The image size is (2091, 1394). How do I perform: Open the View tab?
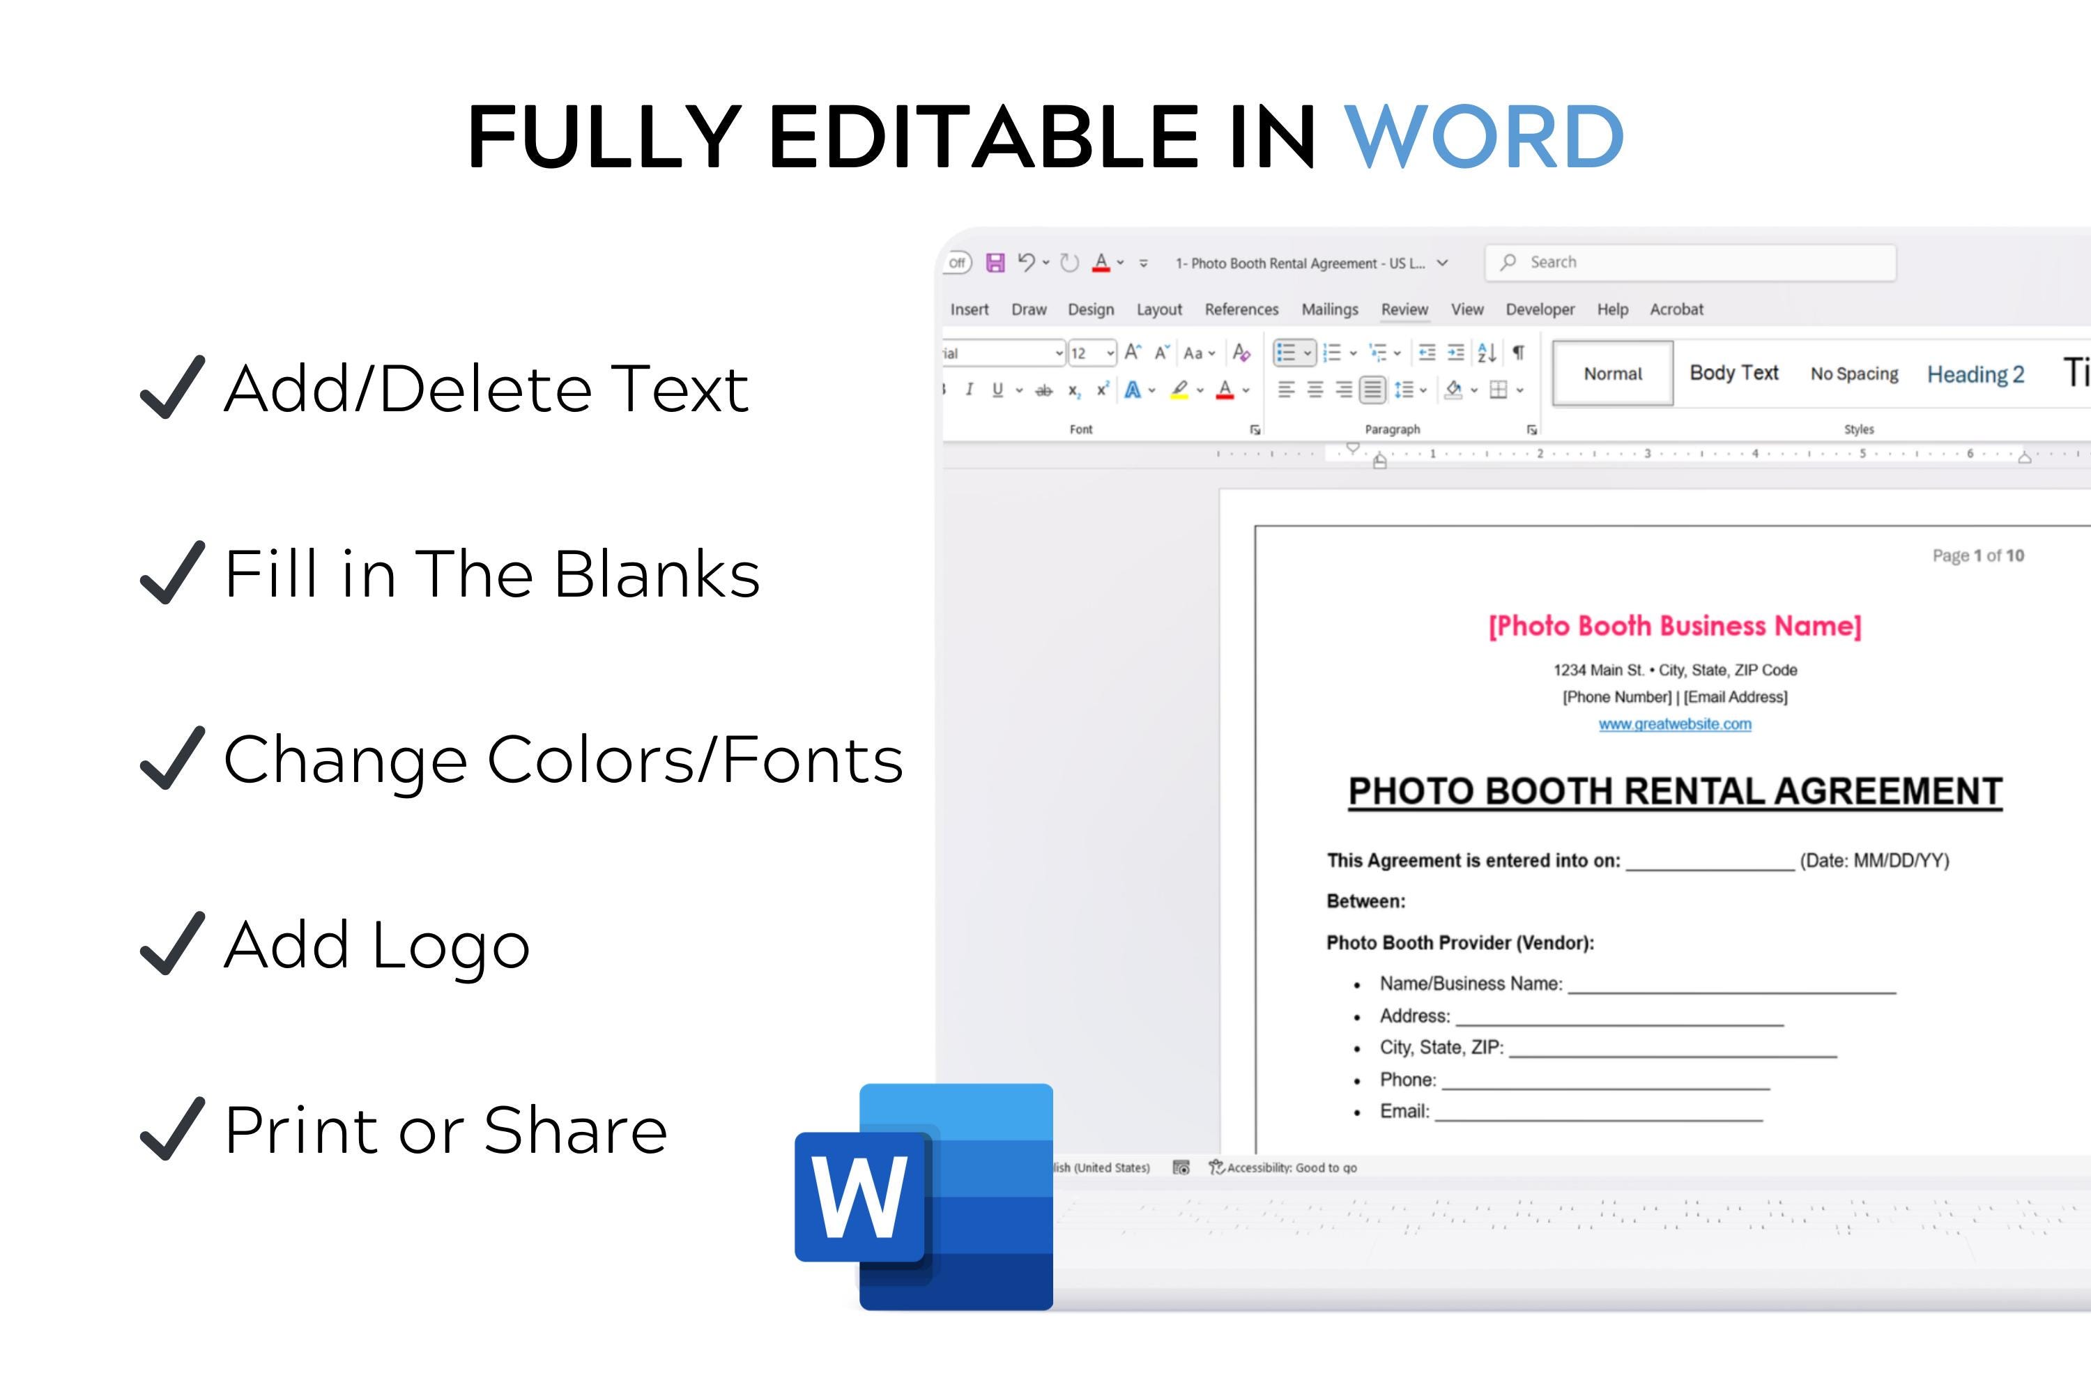[1467, 309]
